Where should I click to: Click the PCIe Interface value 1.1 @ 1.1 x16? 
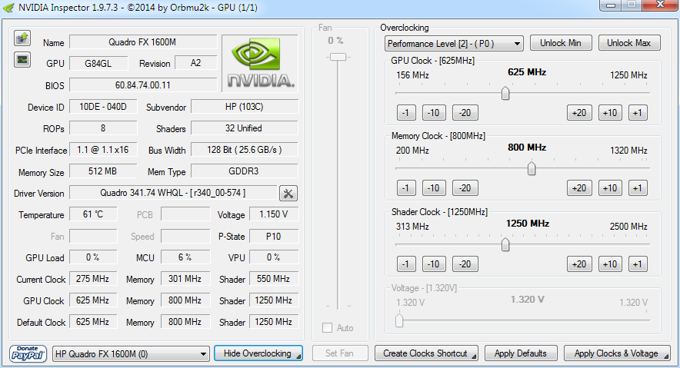tap(103, 149)
